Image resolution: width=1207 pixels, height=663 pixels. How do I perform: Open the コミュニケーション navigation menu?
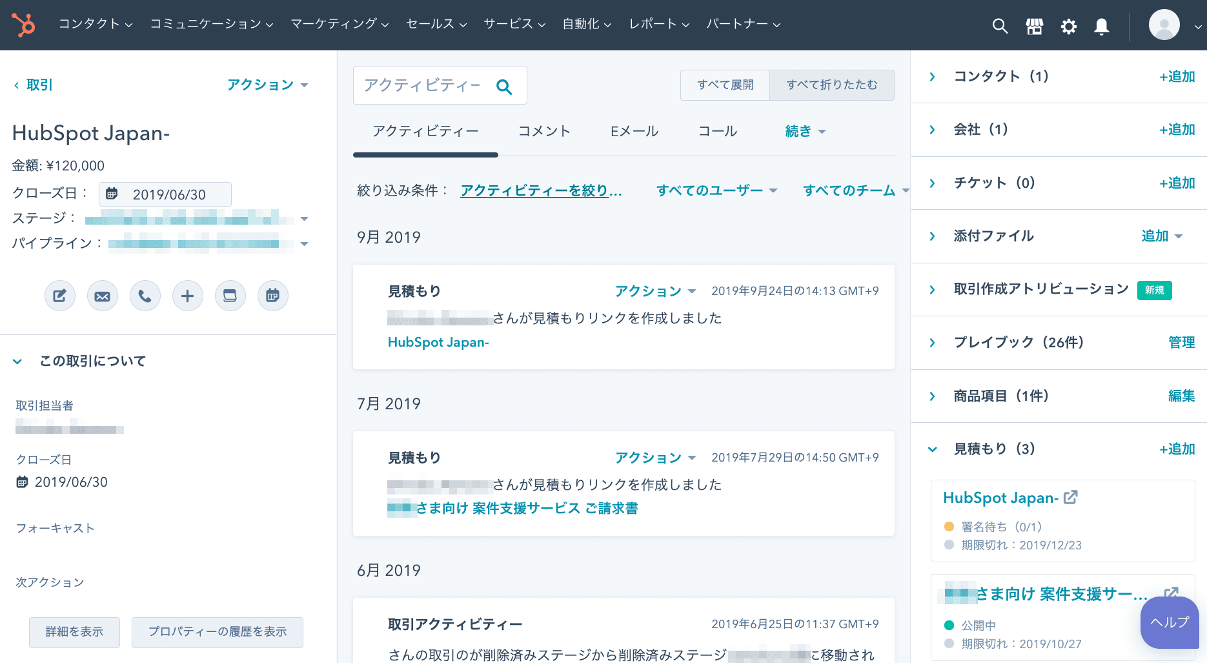coord(212,24)
